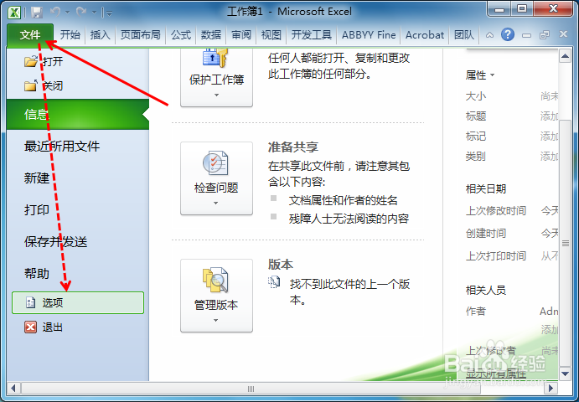This screenshot has height=402, width=579.
Task: Click the 上次打印时间 label
Action: point(495,255)
